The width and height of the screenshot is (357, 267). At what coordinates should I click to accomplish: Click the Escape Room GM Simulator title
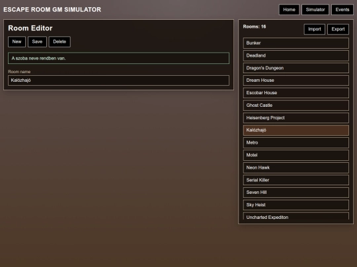pyautogui.click(x=52, y=10)
